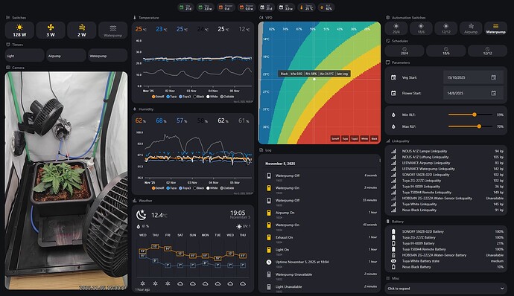Open the calendar picker for Flower Start

click(x=493, y=93)
